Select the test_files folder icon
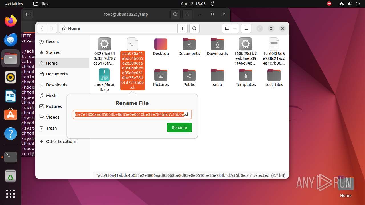Screen dimensions: 365x205 coord(274,75)
